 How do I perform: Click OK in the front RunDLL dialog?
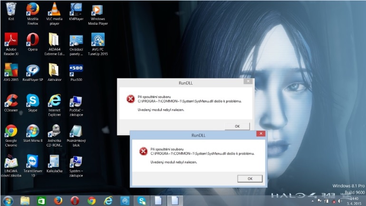point(250,178)
